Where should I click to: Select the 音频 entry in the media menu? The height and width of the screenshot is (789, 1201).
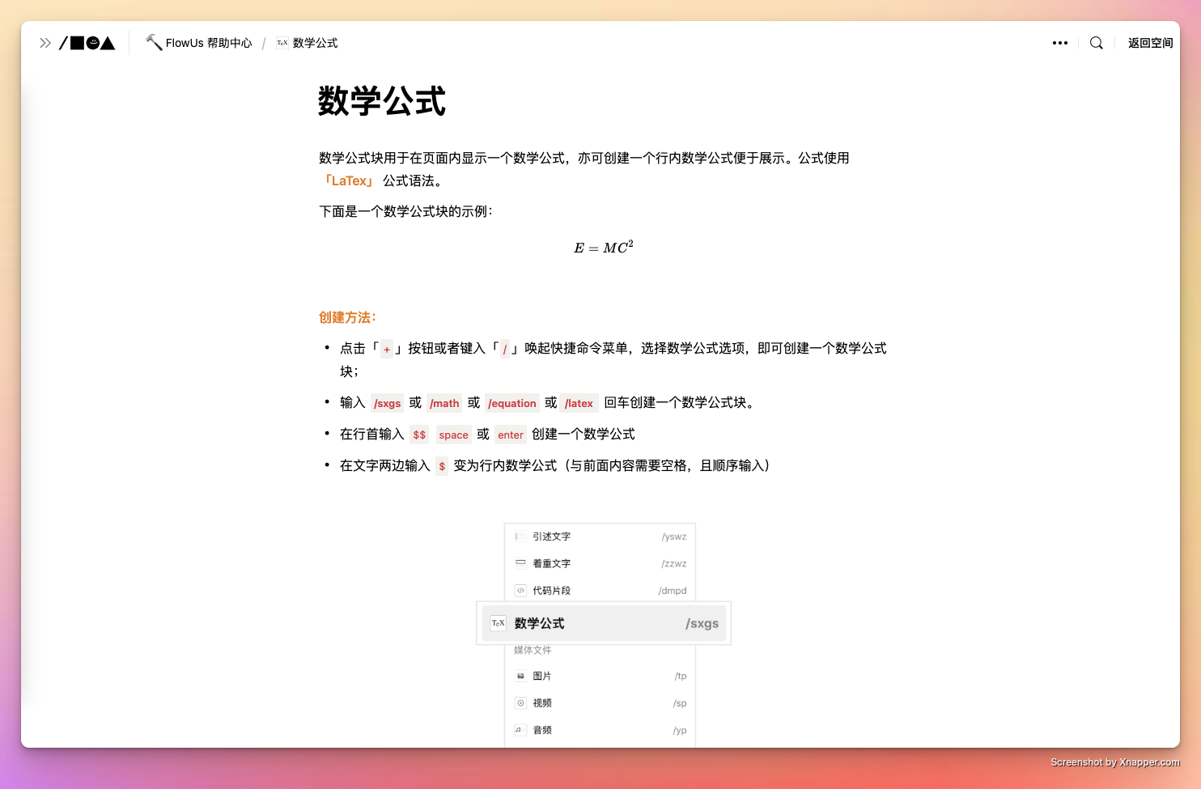542,729
